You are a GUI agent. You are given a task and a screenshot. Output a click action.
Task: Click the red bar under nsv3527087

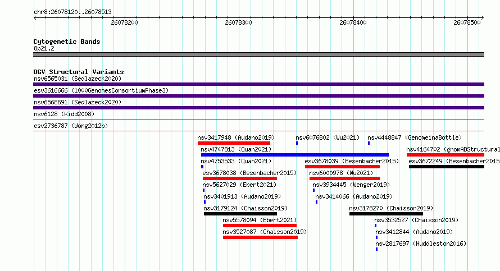[x=261, y=237]
